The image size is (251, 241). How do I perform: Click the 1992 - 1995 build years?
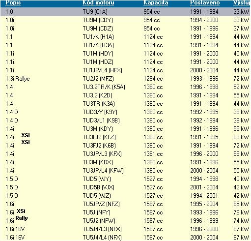(204, 112)
